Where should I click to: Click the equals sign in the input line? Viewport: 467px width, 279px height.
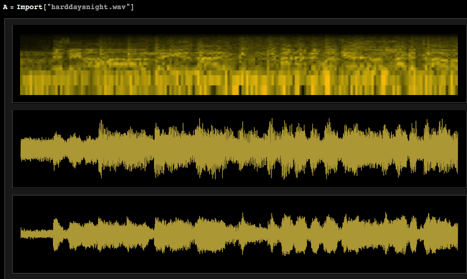tap(13, 7)
